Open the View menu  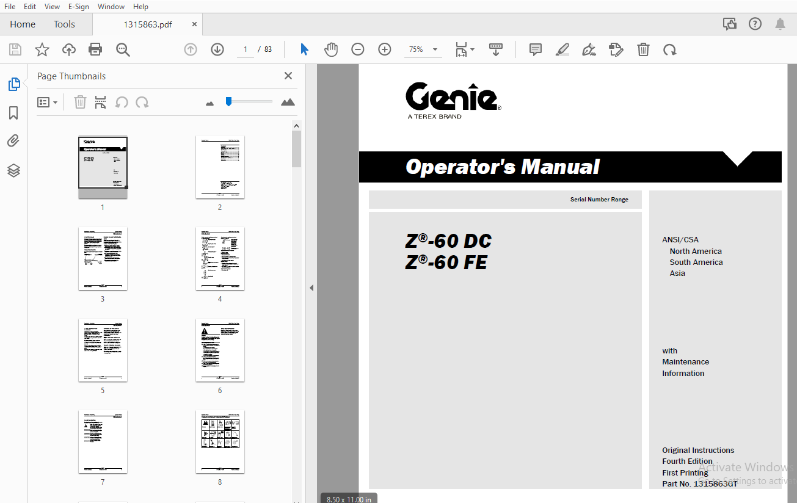pyautogui.click(x=52, y=6)
